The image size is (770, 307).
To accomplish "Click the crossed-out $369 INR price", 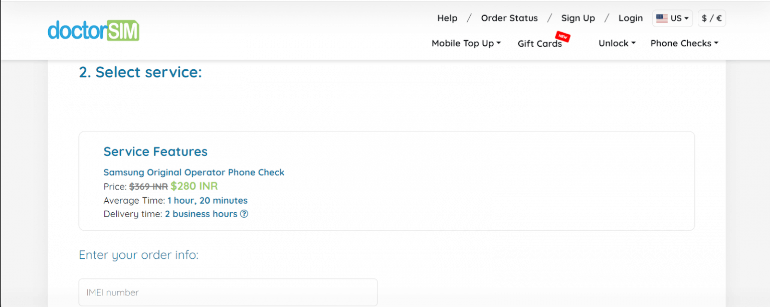I will coord(148,187).
